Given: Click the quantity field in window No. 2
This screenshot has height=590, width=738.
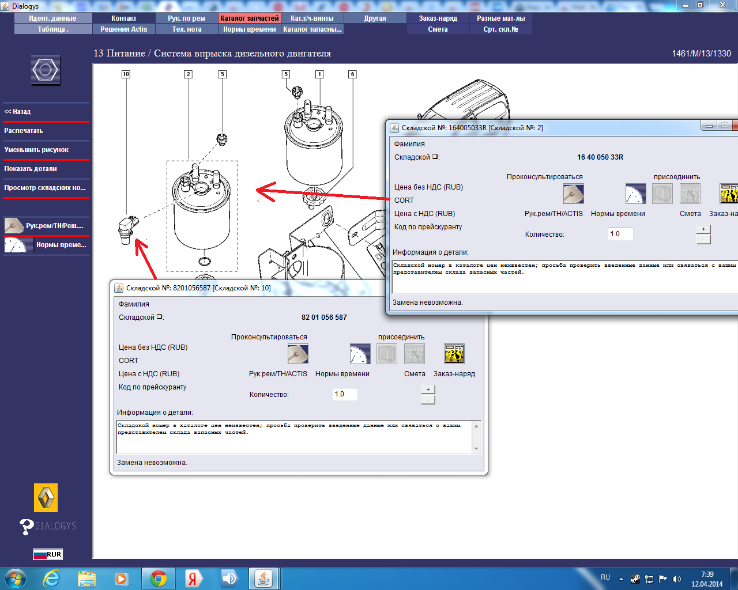Looking at the screenshot, I should pyautogui.click(x=620, y=234).
